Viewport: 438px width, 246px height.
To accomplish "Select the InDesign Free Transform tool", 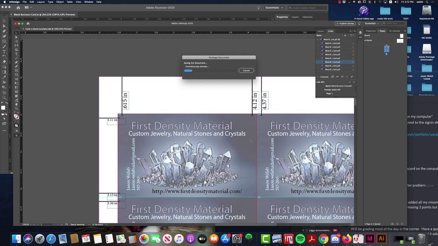I will (x=16, y=83).
